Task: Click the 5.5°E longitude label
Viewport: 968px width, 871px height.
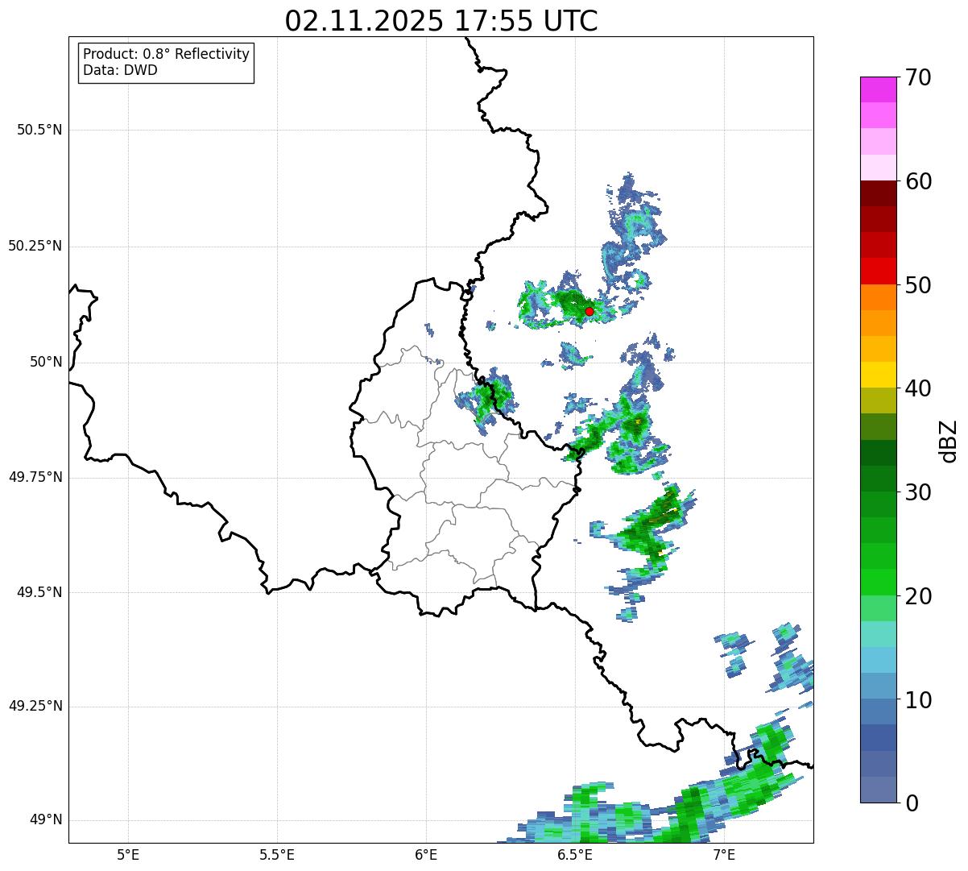Action: click(277, 854)
